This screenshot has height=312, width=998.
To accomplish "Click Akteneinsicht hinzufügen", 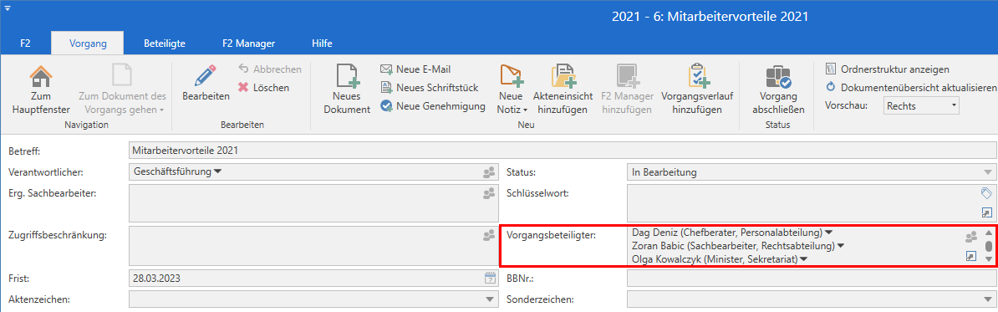I will (563, 90).
